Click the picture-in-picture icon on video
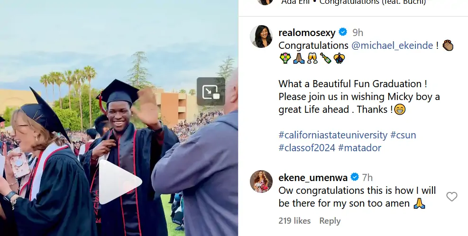 pyautogui.click(x=211, y=91)
